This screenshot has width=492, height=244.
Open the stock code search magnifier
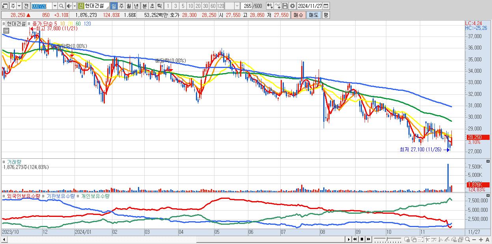tap(61, 6)
